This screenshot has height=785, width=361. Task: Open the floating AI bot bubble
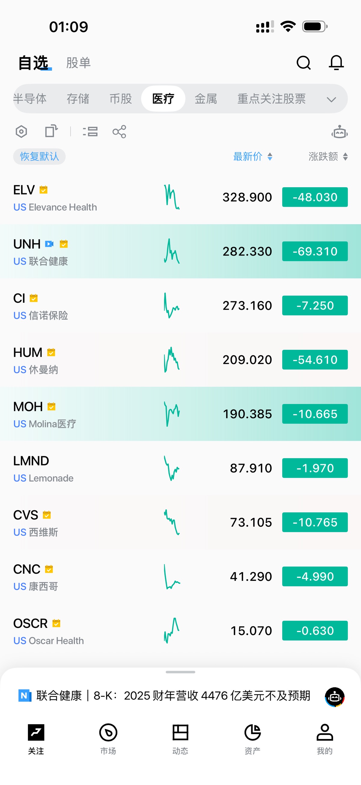click(x=335, y=697)
